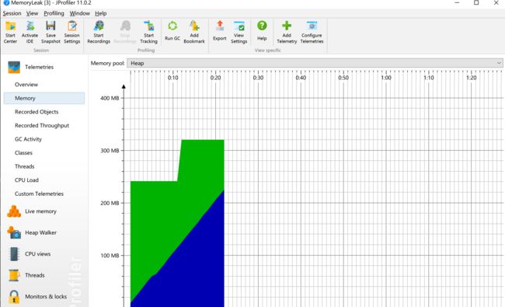
Task: Select Threads telemetry under Telemetries
Action: tap(25, 166)
